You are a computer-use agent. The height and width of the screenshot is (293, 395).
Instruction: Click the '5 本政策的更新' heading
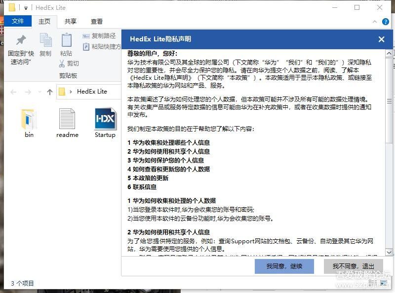(x=148, y=178)
